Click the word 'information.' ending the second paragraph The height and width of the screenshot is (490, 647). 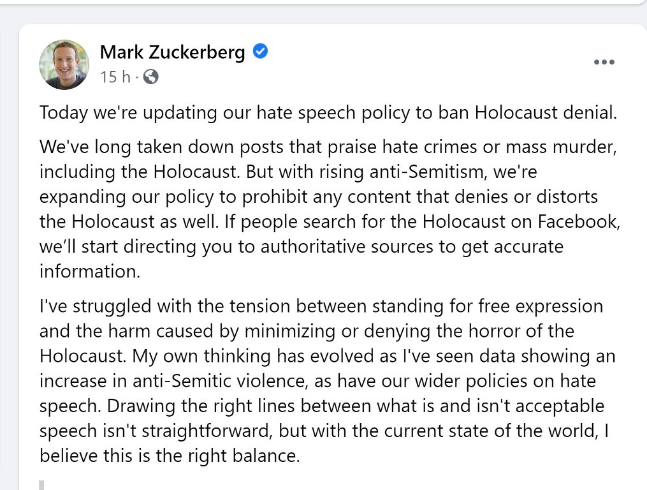[x=90, y=271]
